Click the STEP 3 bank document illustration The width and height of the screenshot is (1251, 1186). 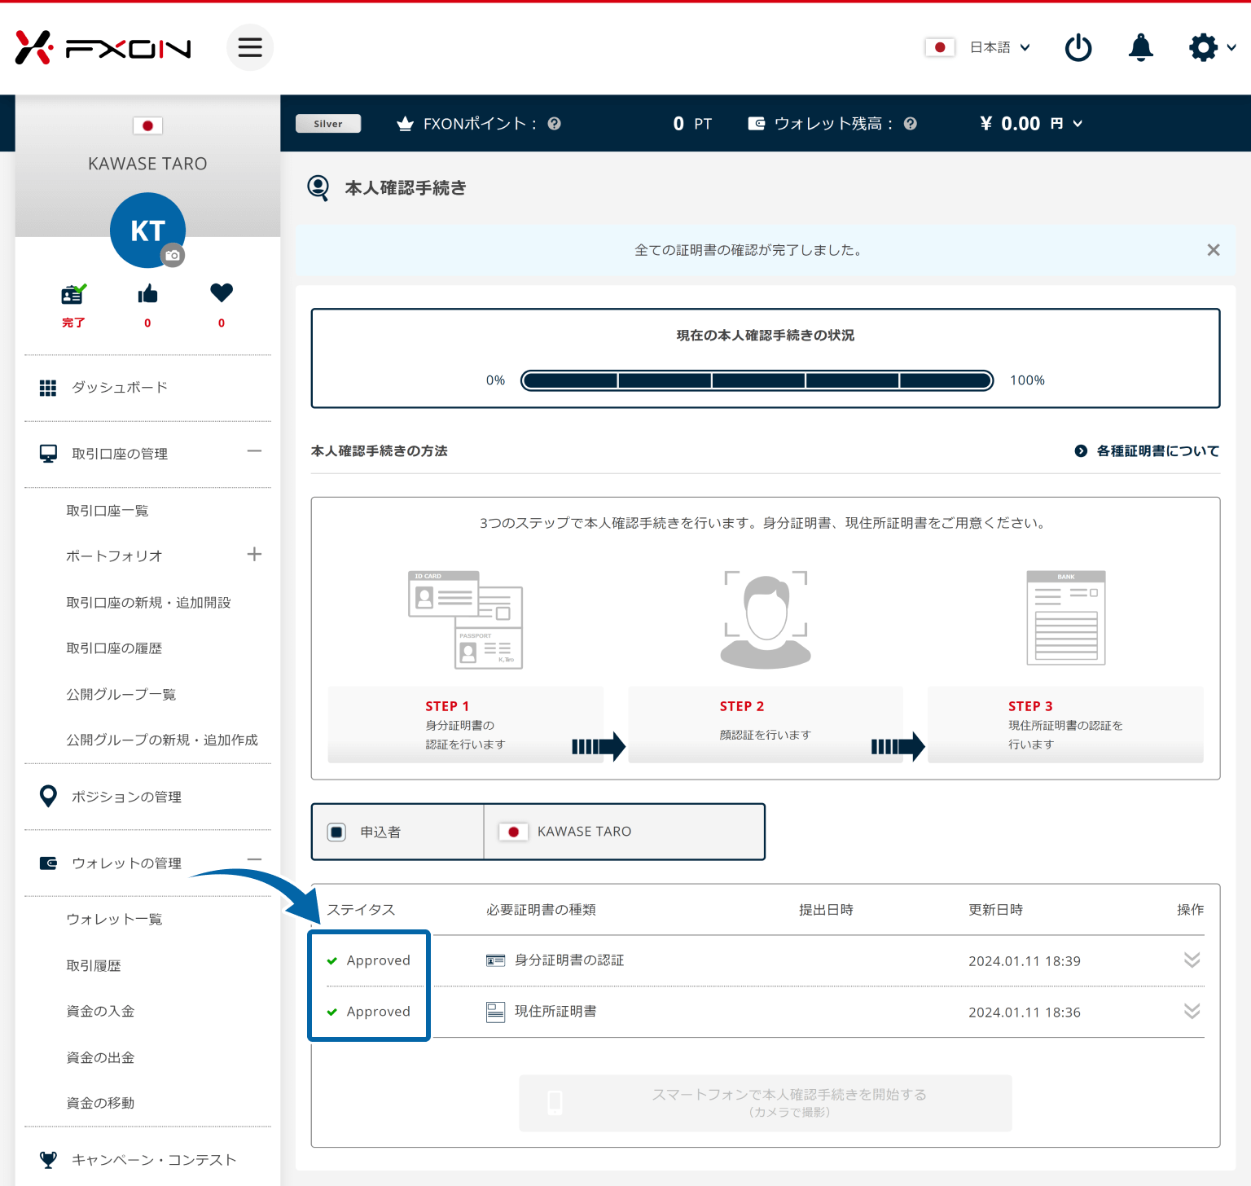1066,618
